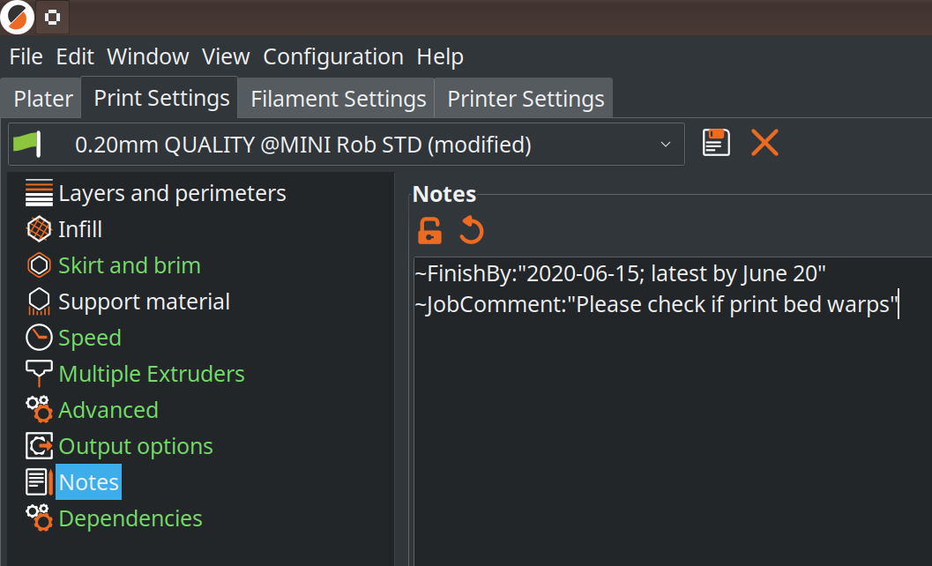Viewport: 932px width, 566px height.
Task: Open the print preset dropdown
Action: pos(346,144)
